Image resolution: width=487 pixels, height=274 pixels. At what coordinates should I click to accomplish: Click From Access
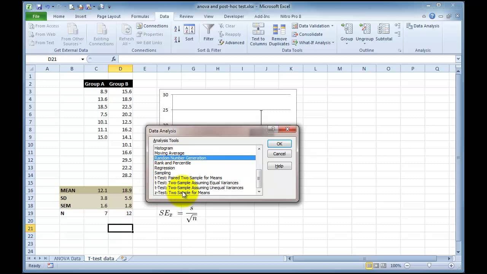(x=44, y=26)
